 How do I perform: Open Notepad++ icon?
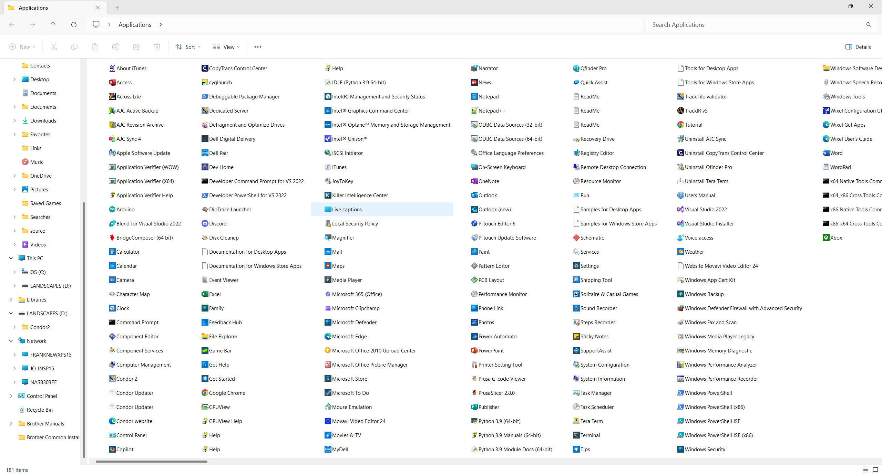pos(474,110)
